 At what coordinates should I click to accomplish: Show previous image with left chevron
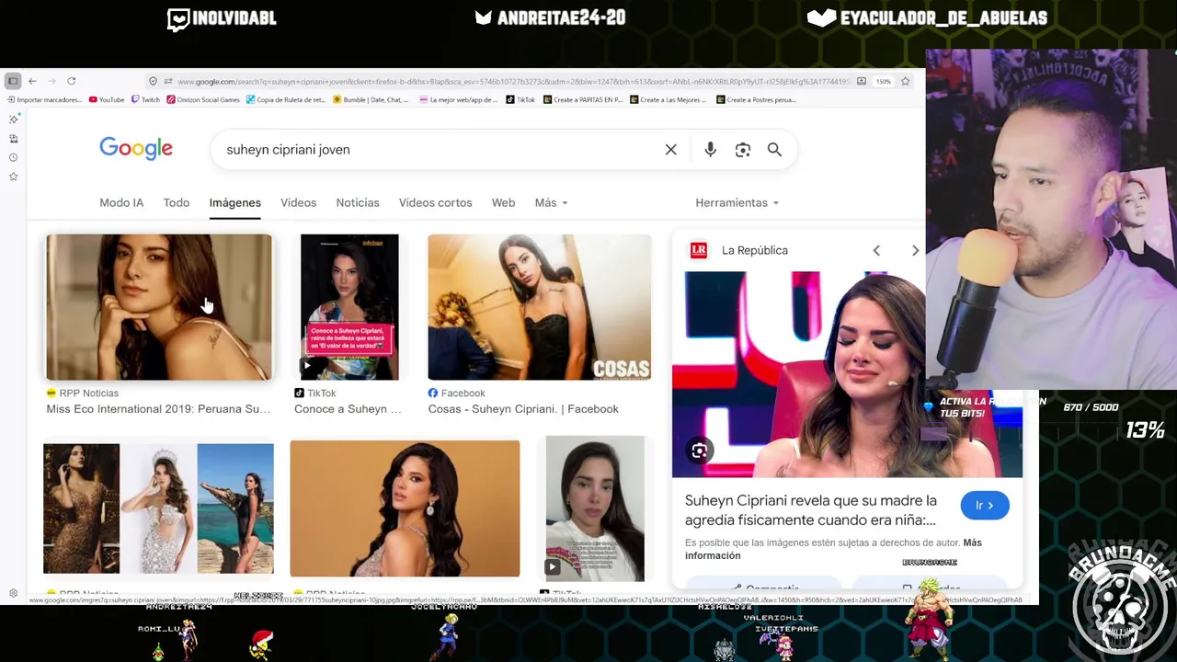pos(876,250)
